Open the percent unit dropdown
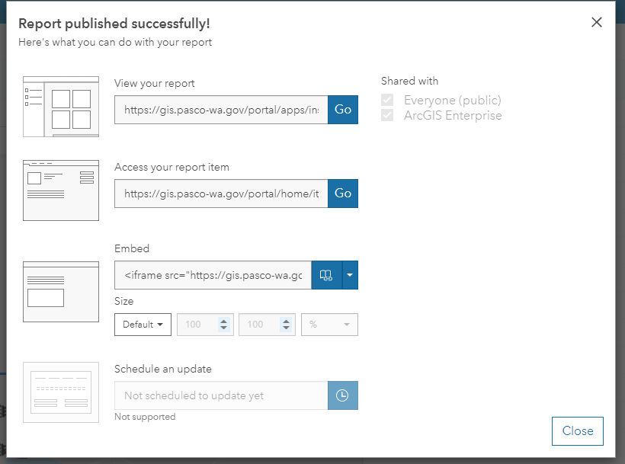The height and width of the screenshot is (464, 625). pyautogui.click(x=329, y=325)
